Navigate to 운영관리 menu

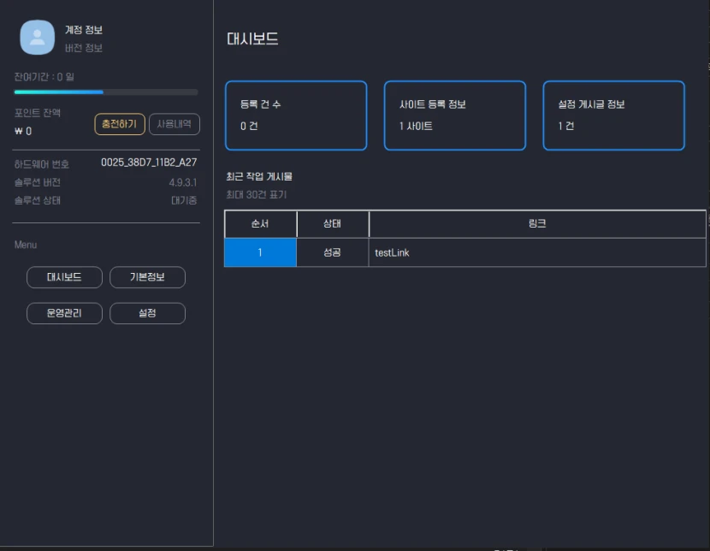tap(64, 313)
